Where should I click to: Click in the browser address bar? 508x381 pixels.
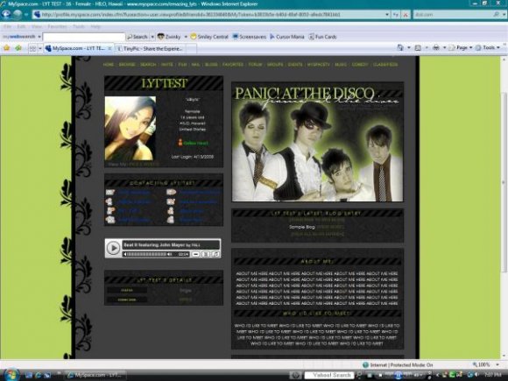pyautogui.click(x=208, y=15)
